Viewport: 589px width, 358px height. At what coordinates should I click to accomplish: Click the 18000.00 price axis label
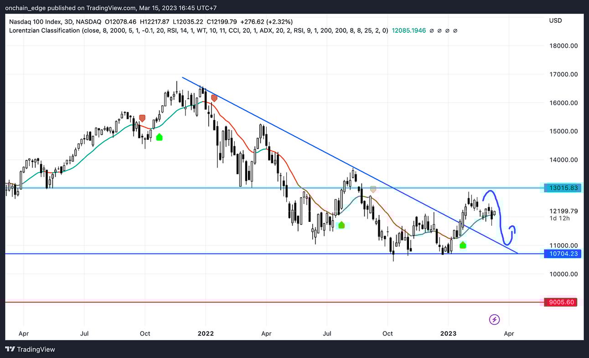(x=563, y=46)
